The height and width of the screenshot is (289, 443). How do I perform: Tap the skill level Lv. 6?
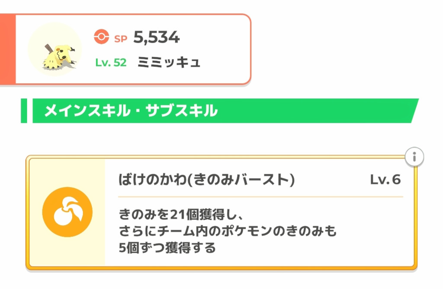click(385, 180)
